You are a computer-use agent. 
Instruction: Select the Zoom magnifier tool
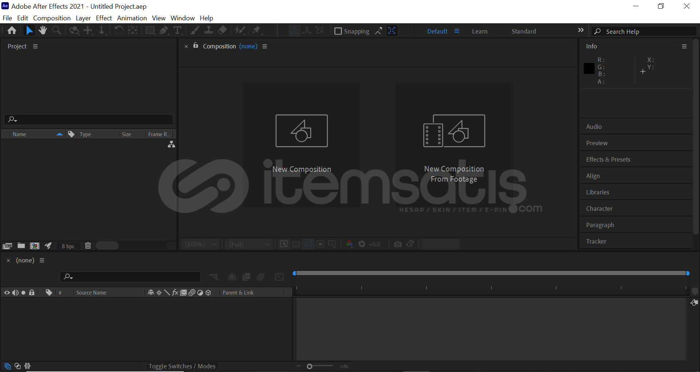coord(57,31)
